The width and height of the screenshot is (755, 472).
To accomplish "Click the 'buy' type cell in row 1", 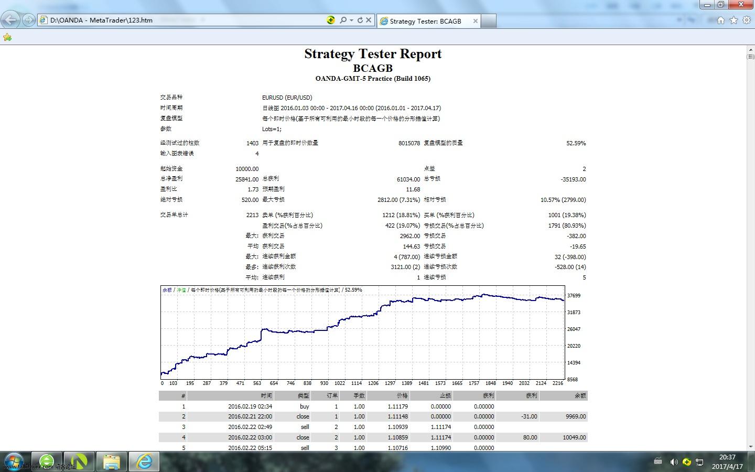I will (304, 406).
